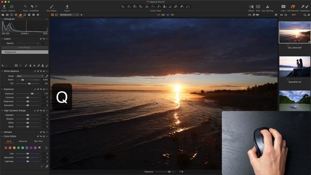
Task: Click the Reset adjustments icon
Action: 25,7
